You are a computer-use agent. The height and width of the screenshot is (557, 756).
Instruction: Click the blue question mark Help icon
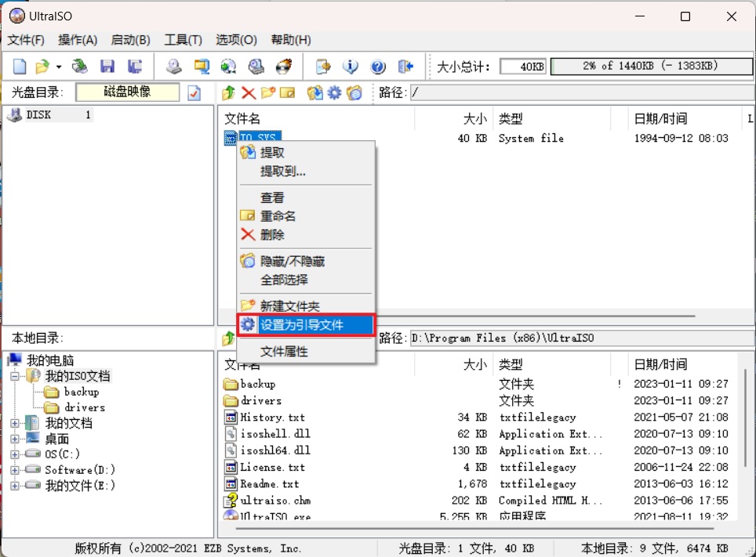click(x=378, y=66)
